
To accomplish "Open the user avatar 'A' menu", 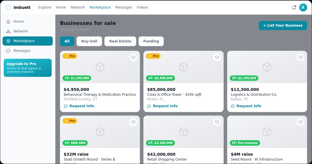I will pyautogui.click(x=303, y=7).
